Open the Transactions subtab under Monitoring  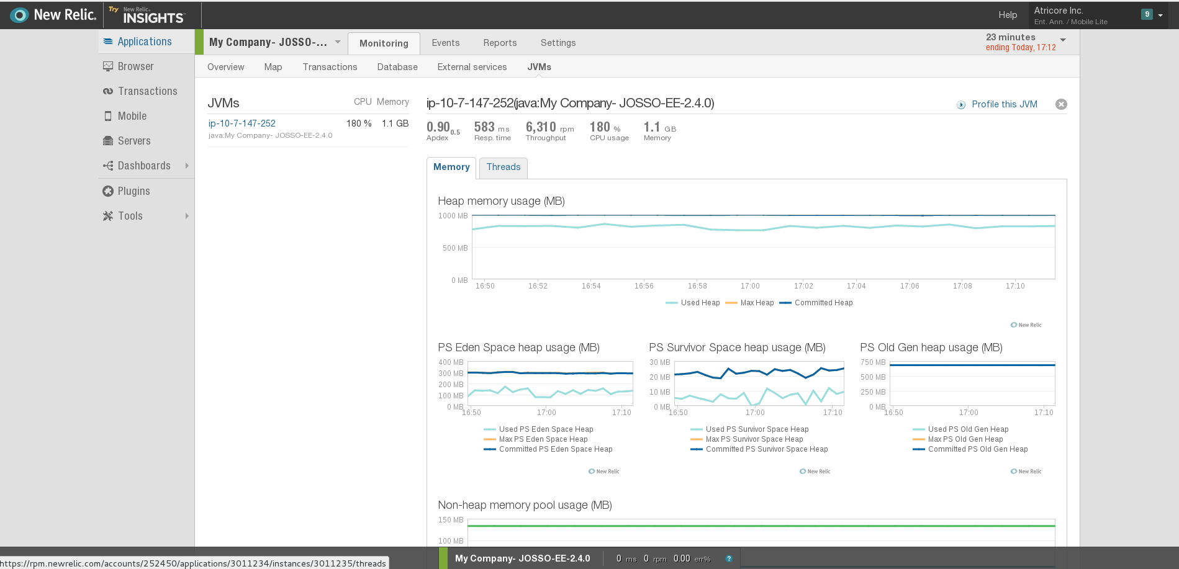(330, 67)
